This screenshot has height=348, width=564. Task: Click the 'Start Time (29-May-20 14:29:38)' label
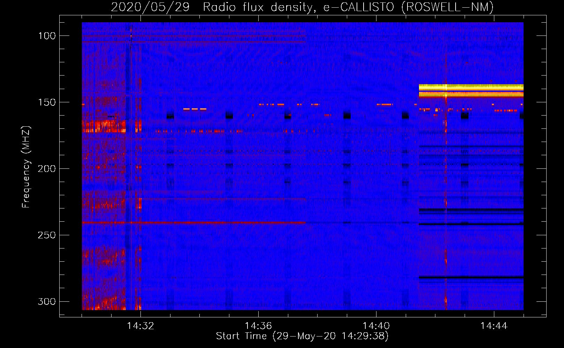302,336
